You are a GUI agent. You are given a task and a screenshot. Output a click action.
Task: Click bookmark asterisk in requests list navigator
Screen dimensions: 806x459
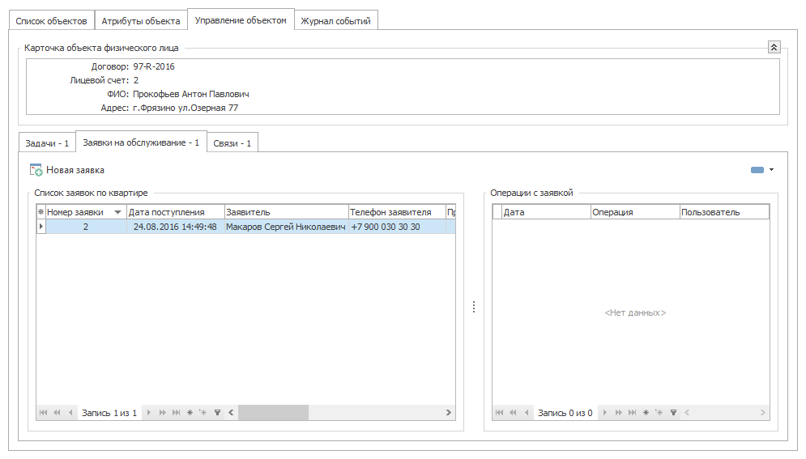click(190, 412)
